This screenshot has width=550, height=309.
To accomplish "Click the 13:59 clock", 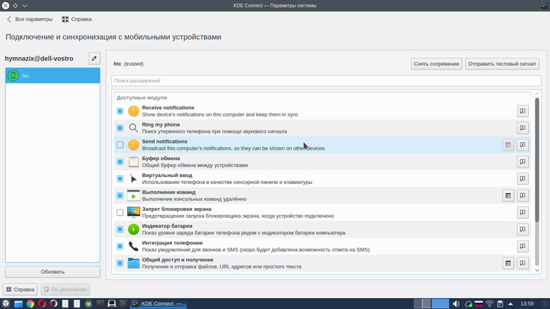I will coord(527,304).
